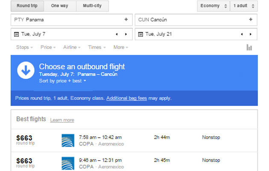Go to previous day for departure date
Screen dimensions: 269x171
click(117, 34)
